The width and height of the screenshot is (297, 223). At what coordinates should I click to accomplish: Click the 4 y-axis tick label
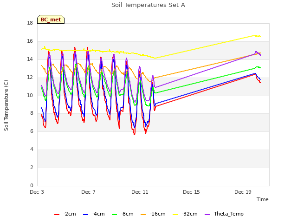coord(32,150)
